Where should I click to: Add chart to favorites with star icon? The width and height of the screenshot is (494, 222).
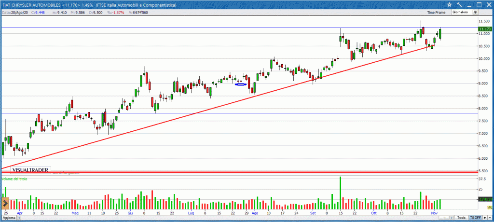(x=450, y=5)
